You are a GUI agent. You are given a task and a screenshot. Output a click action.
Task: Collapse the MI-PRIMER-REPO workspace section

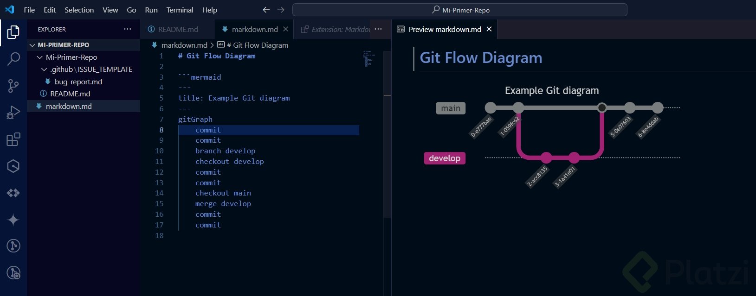tap(32, 45)
